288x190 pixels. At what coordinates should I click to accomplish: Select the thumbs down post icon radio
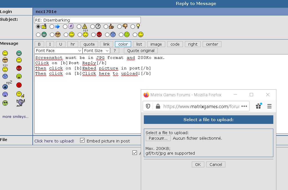point(119,27)
